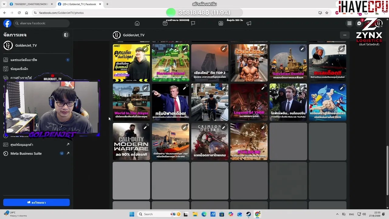The width and height of the screenshot is (389, 219).
Task: Open the Starsand Island photo thumbnail
Action: [170, 63]
